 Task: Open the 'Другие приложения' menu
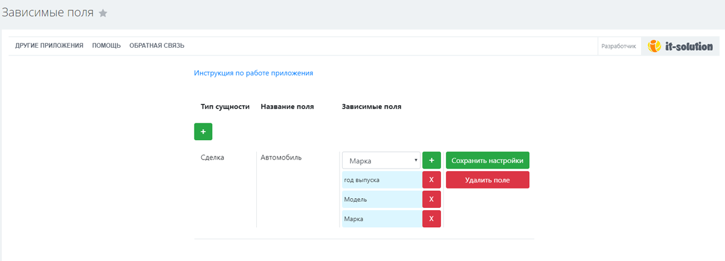click(49, 45)
